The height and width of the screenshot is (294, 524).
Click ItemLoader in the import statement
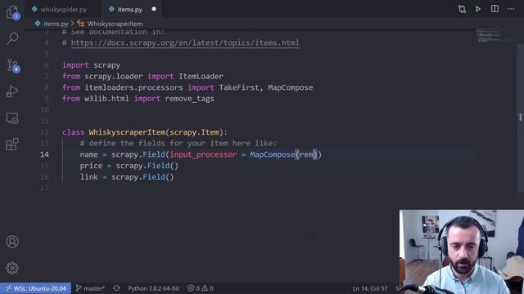point(201,76)
